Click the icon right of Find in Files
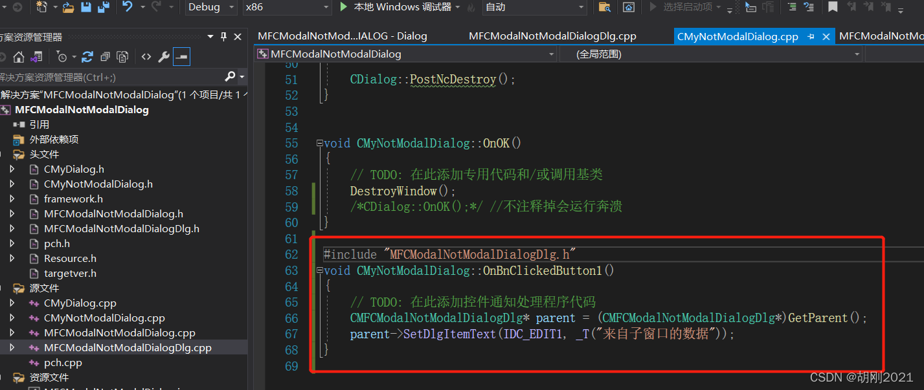The image size is (924, 390). 628,7
